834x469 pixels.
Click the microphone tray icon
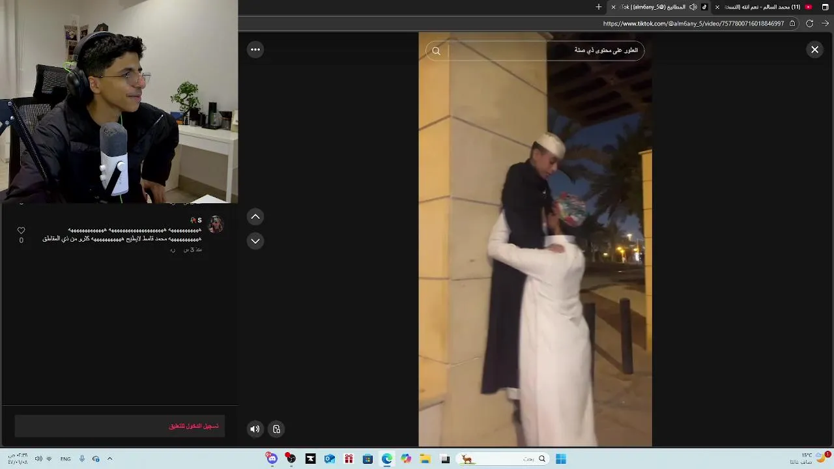coord(82,459)
